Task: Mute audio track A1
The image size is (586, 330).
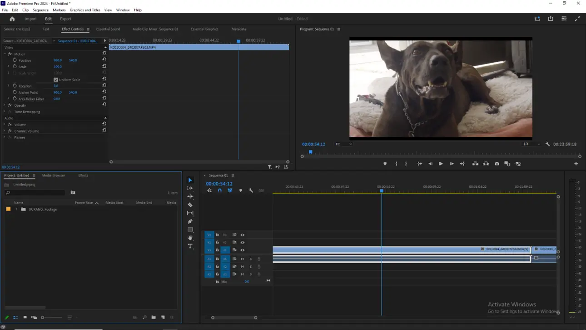Action: coord(243,259)
